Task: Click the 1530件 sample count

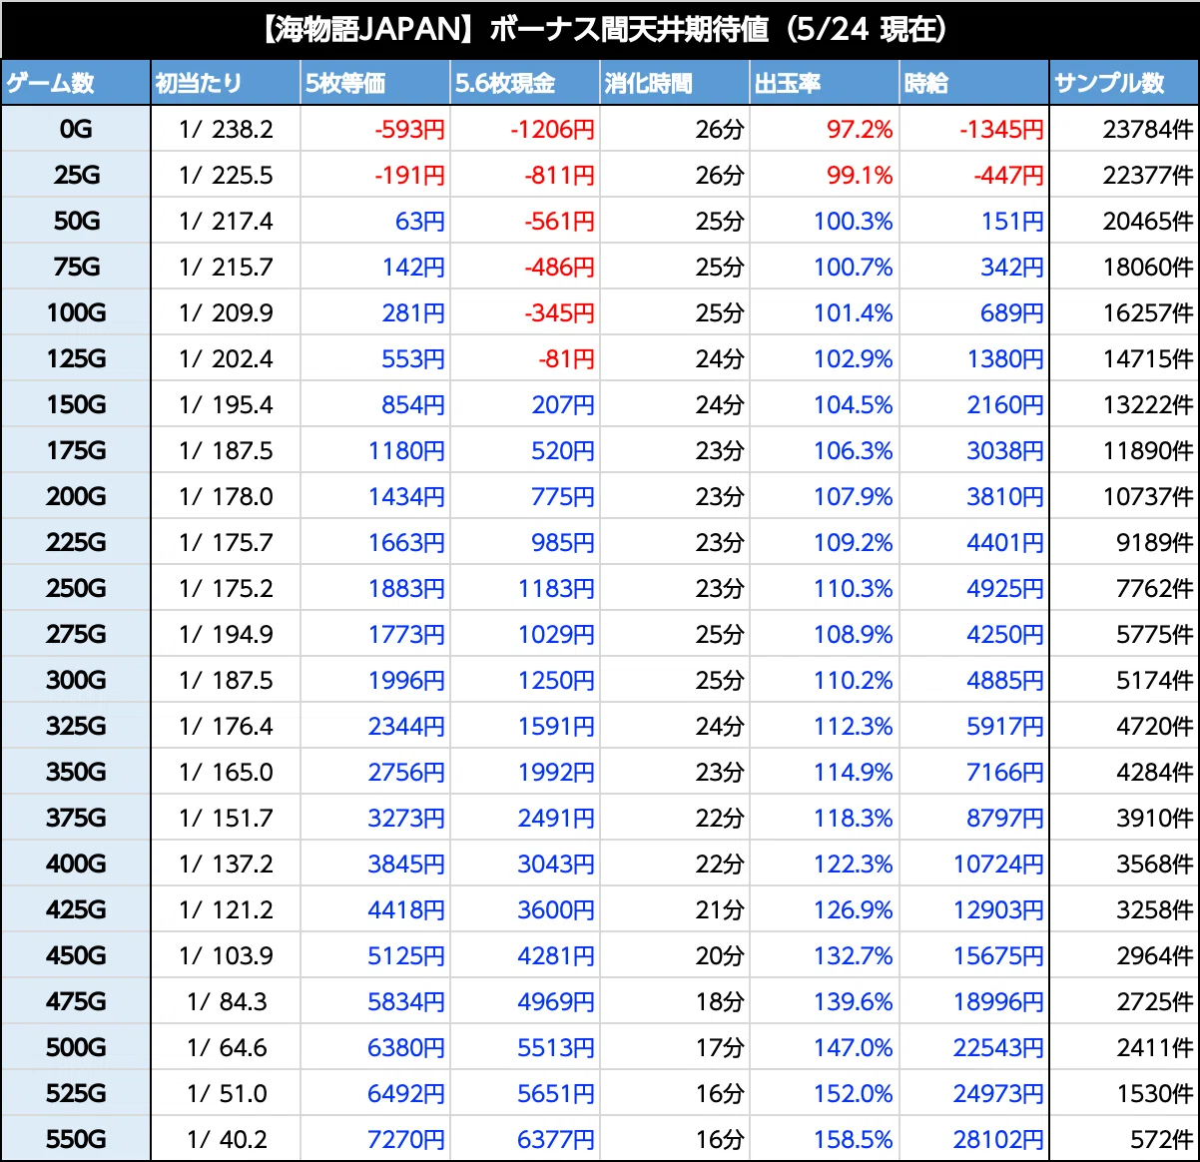Action: click(1155, 1093)
